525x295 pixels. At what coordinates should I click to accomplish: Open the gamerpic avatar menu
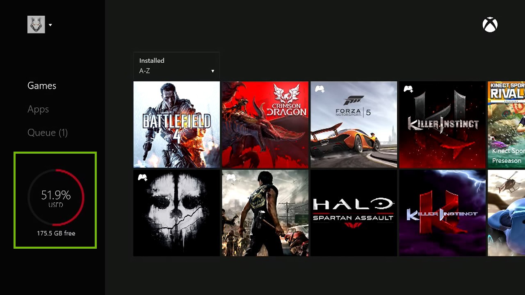[x=36, y=25]
